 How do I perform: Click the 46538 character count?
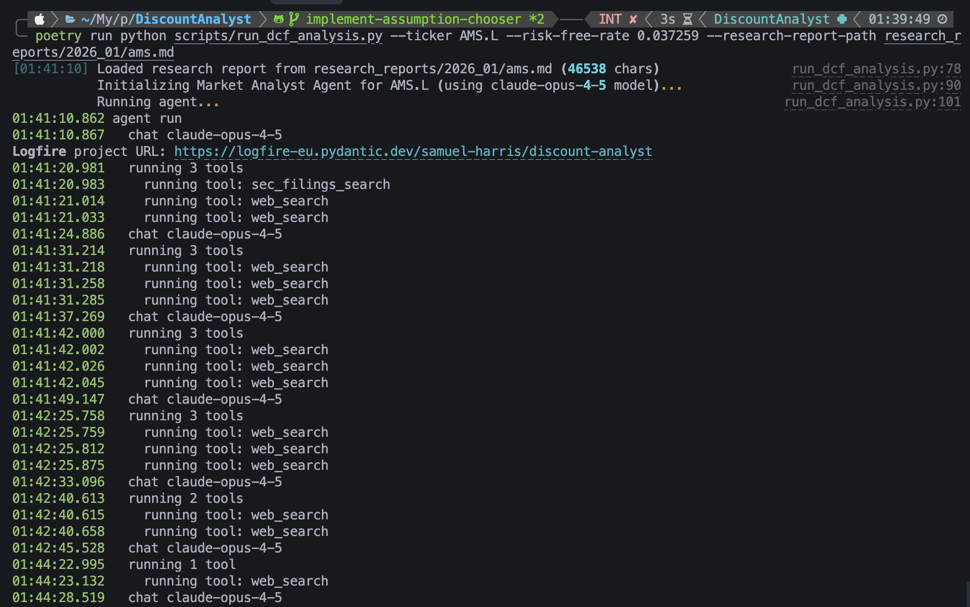click(586, 69)
